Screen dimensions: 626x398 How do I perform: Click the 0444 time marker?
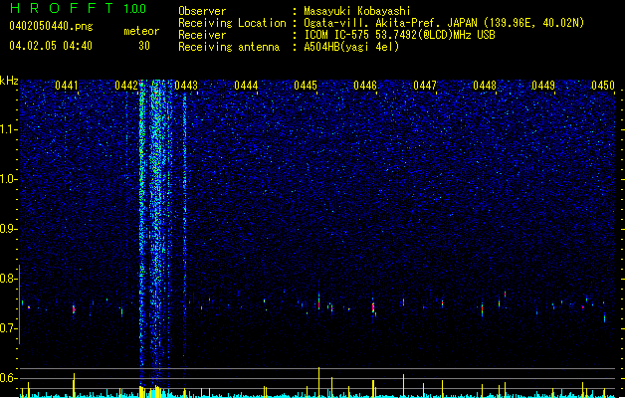coord(246,86)
